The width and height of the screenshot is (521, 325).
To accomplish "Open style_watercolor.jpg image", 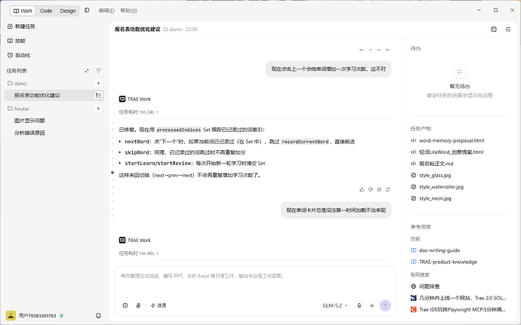I will click(437, 187).
